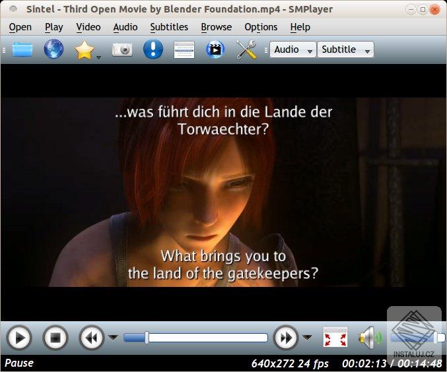Open the Open menu

pyautogui.click(x=20, y=27)
